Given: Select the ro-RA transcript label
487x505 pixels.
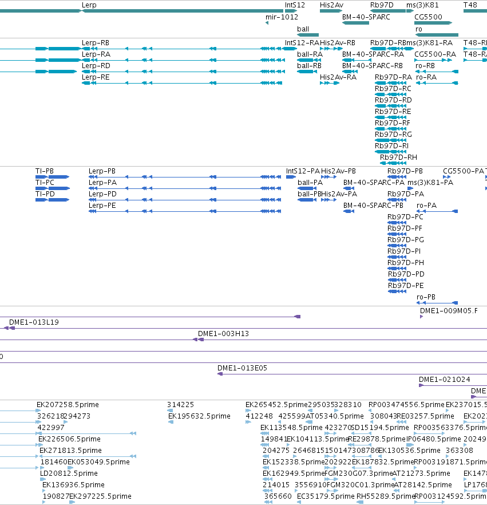Looking at the screenshot, I should (x=426, y=77).
